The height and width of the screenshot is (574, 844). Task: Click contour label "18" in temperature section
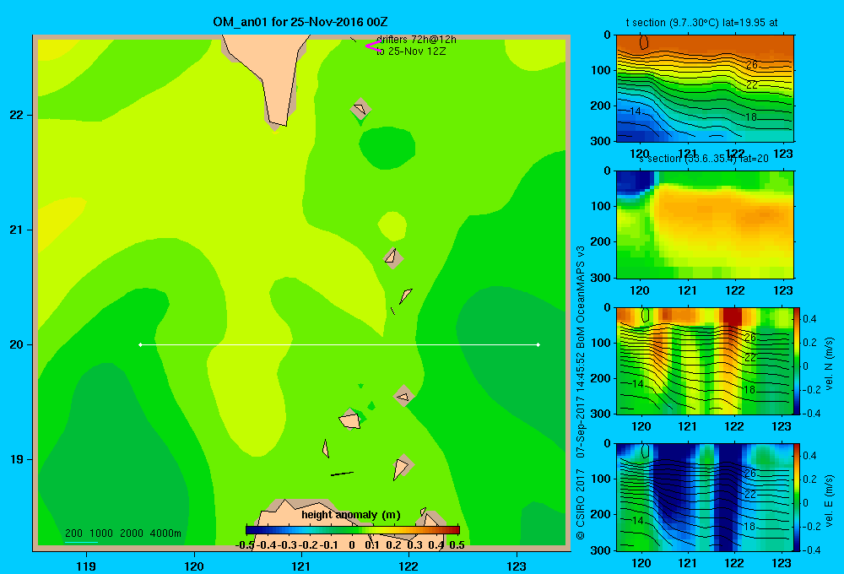751,116
